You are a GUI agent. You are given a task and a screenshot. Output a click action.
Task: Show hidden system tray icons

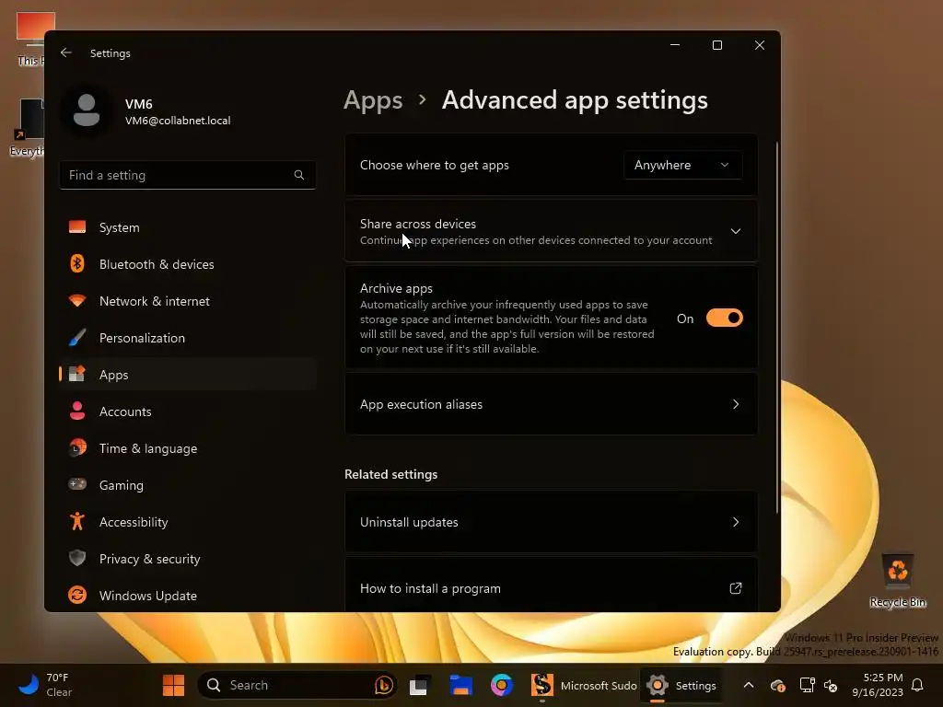(x=748, y=685)
